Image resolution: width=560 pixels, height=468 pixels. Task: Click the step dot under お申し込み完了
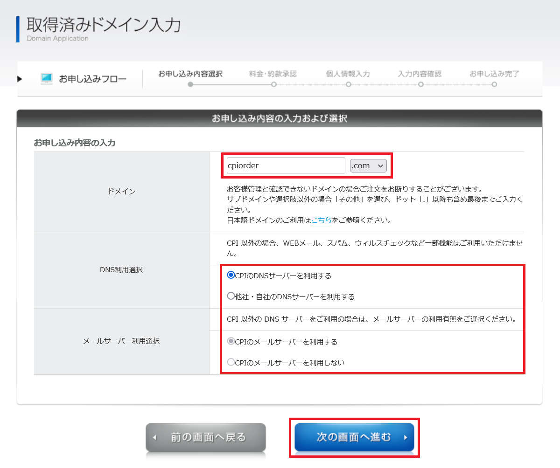494,84
